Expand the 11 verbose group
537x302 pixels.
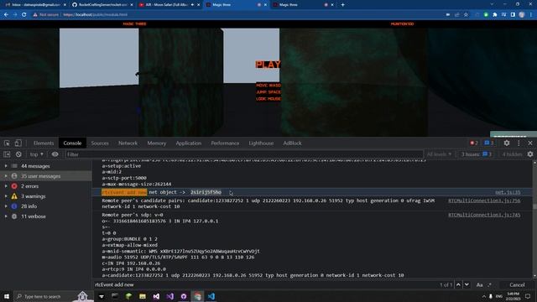(x=6, y=216)
